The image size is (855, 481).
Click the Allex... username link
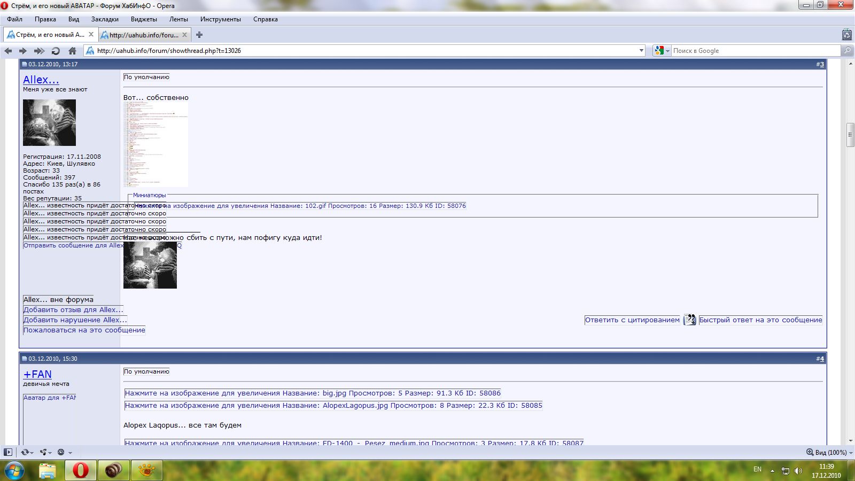tap(41, 80)
